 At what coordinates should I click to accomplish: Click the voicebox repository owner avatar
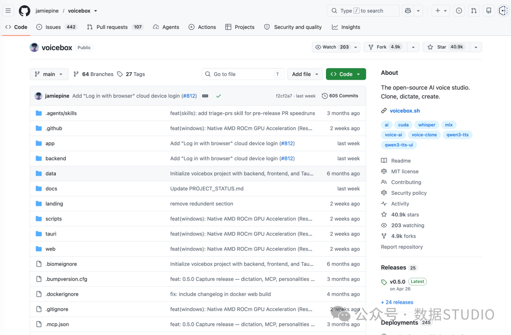(34, 48)
